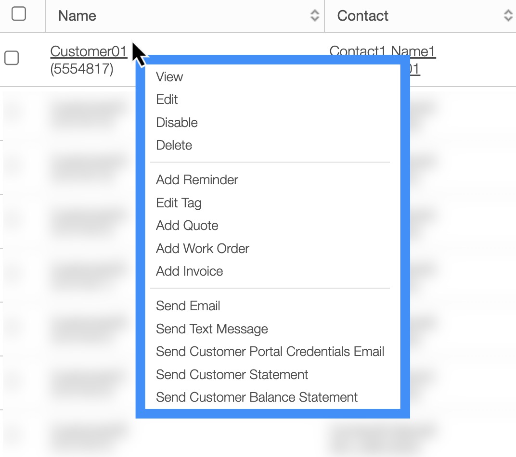Select Add Work Order menu entry
Screen dimensions: 516x457
[x=203, y=249]
